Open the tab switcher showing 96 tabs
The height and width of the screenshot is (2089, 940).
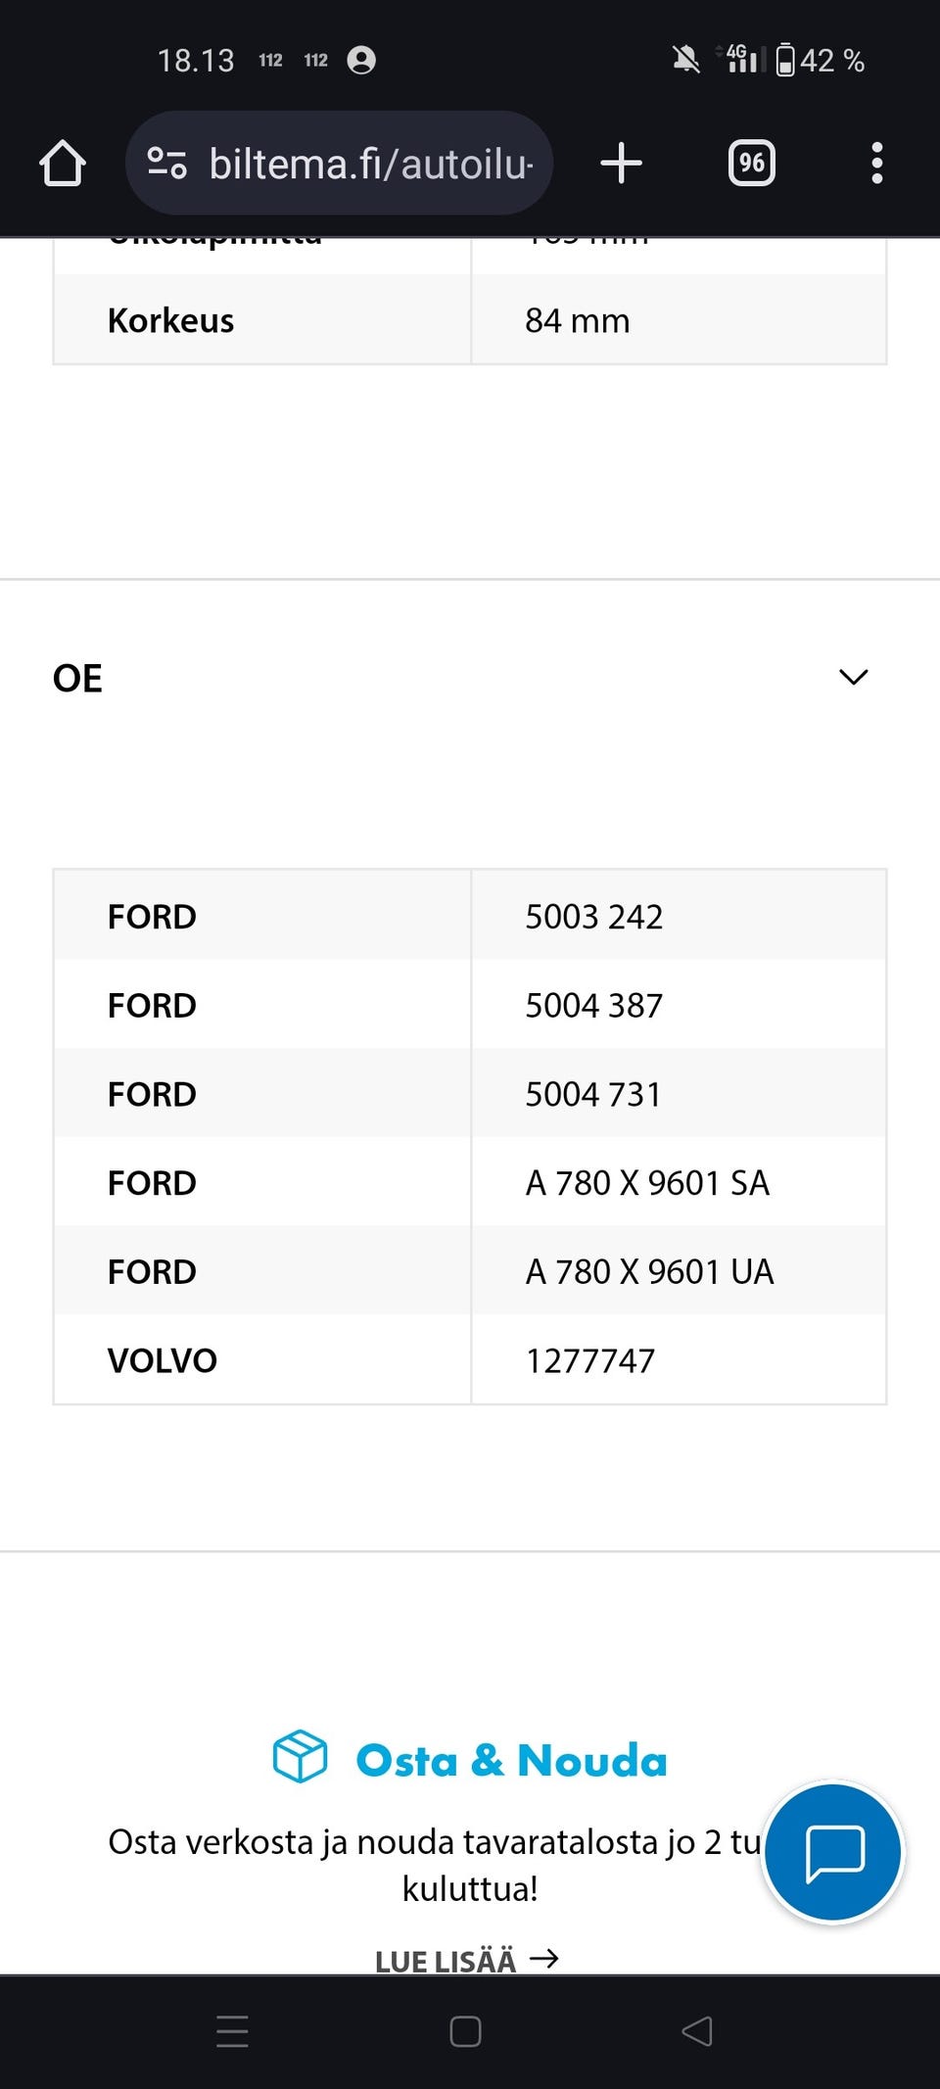click(751, 164)
